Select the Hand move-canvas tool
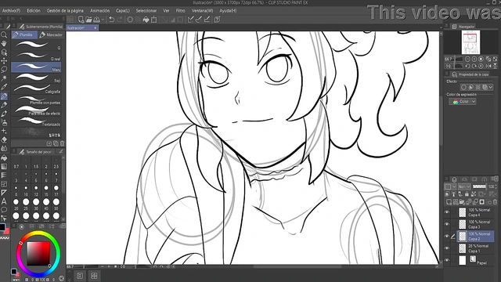Screen dimensions: 501x282 click(x=4, y=43)
